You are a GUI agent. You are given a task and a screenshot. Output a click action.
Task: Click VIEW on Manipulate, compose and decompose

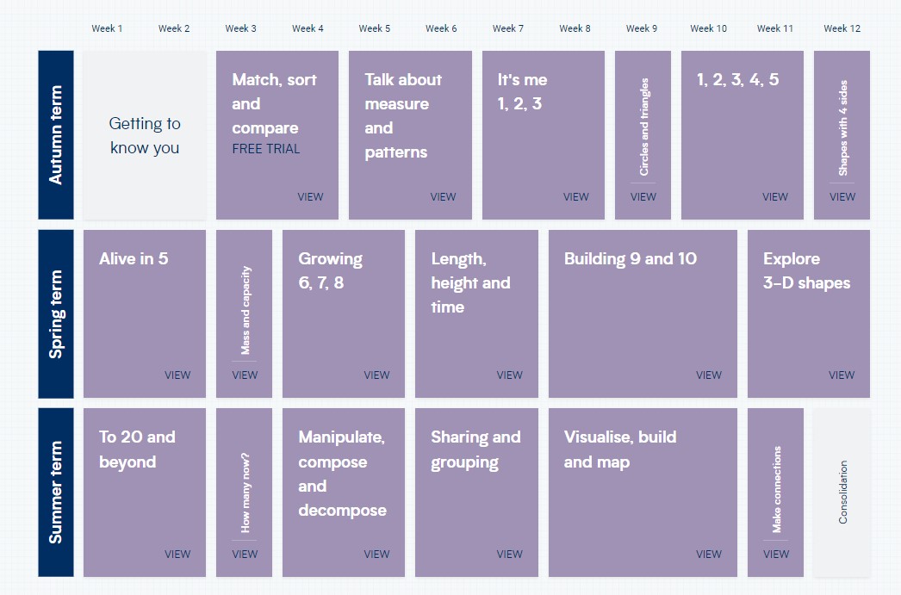point(377,555)
